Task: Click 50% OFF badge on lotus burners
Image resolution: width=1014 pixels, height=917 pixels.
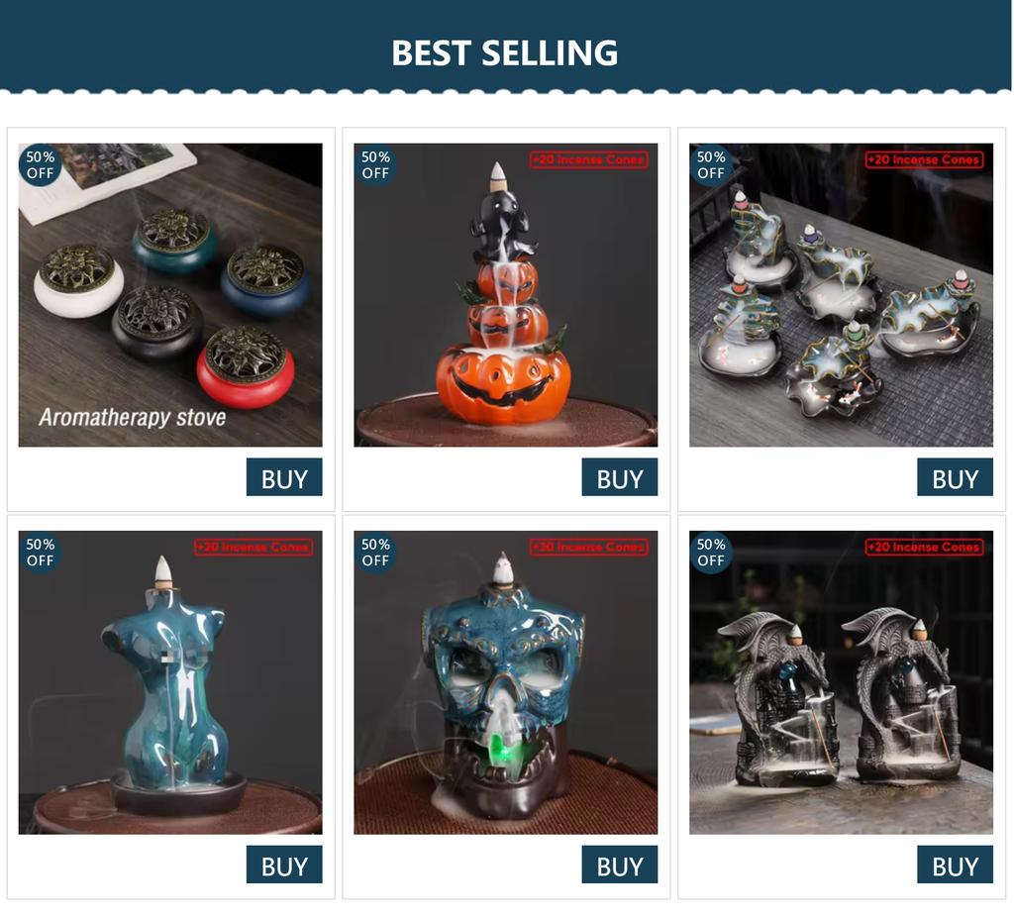Action: pos(711,165)
